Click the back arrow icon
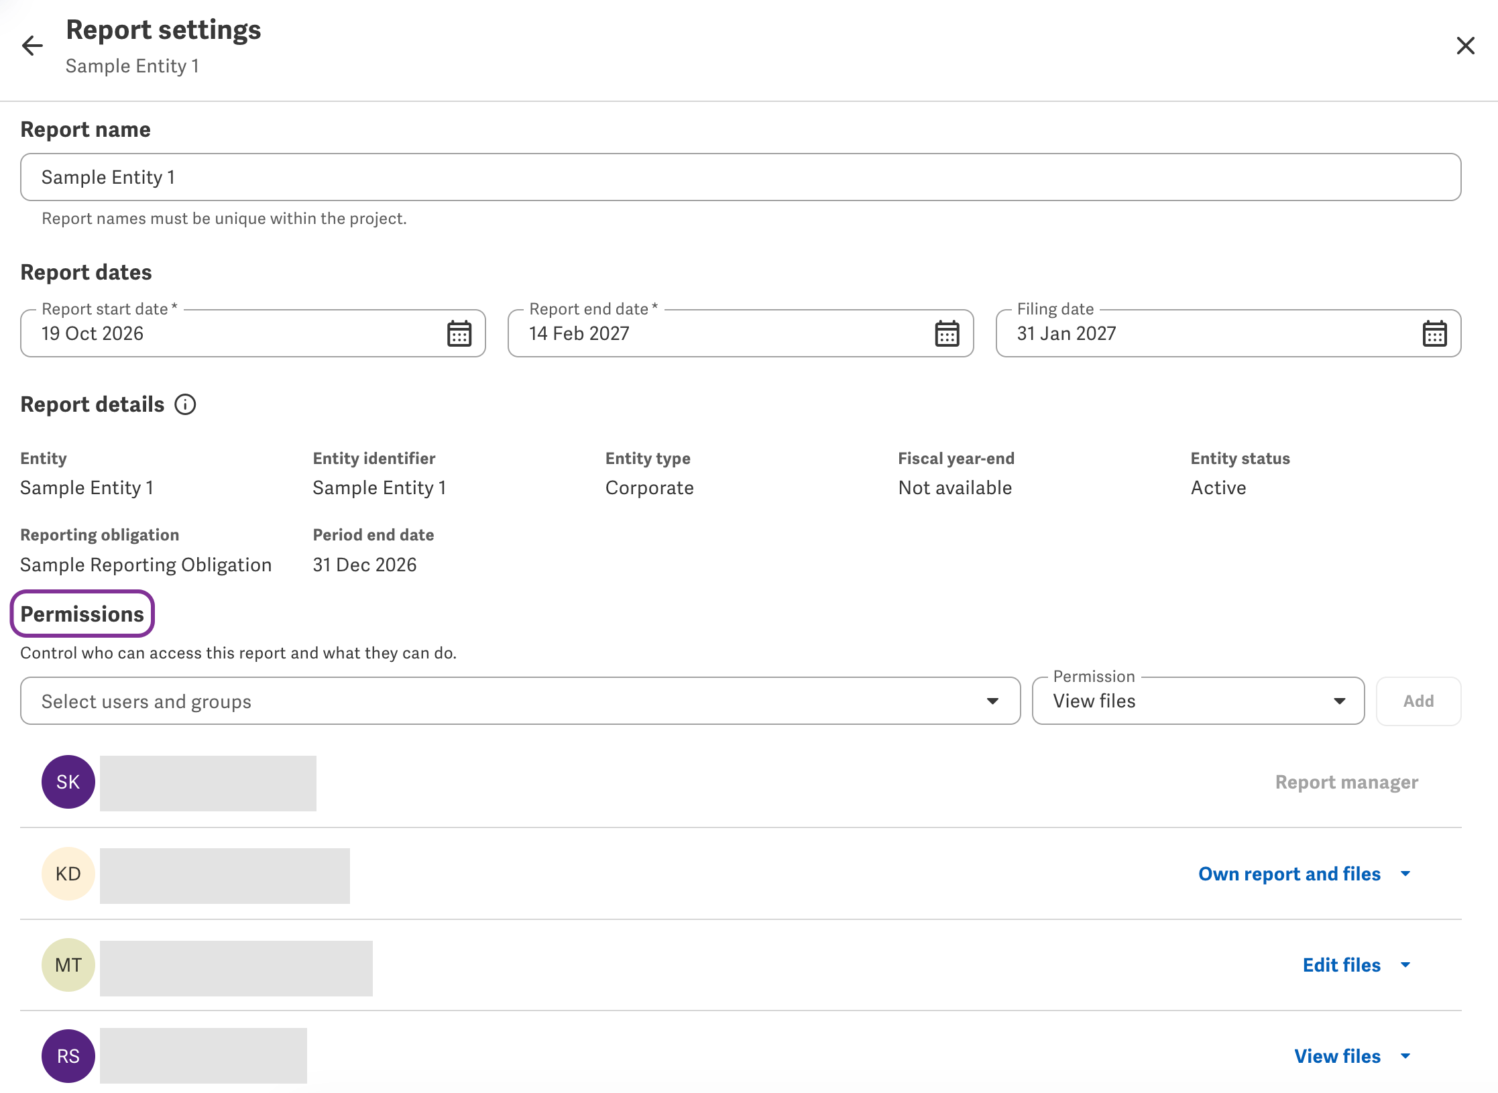The width and height of the screenshot is (1498, 1093). tap(32, 46)
